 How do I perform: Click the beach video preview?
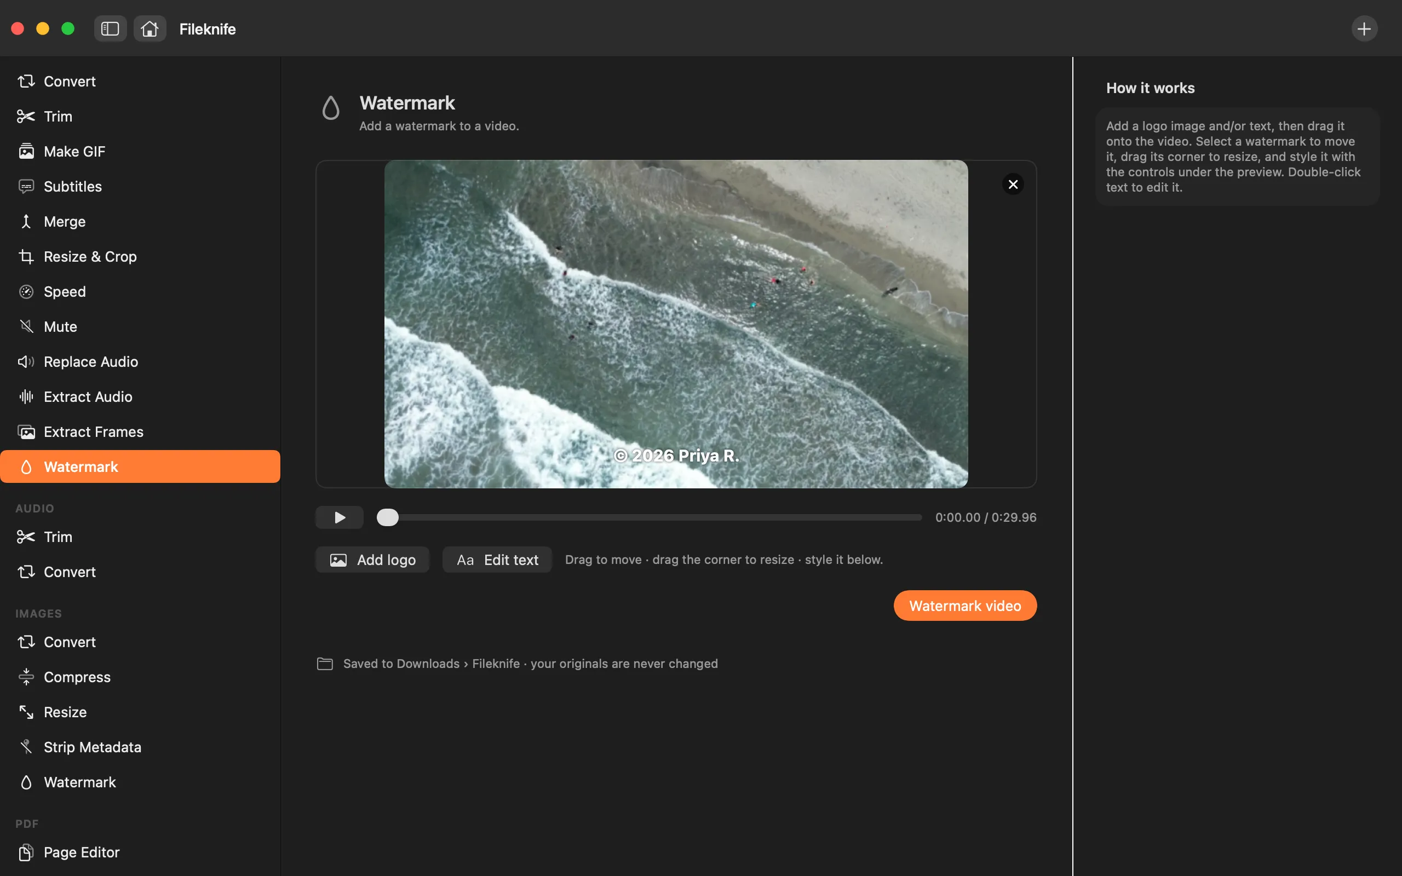click(x=676, y=324)
